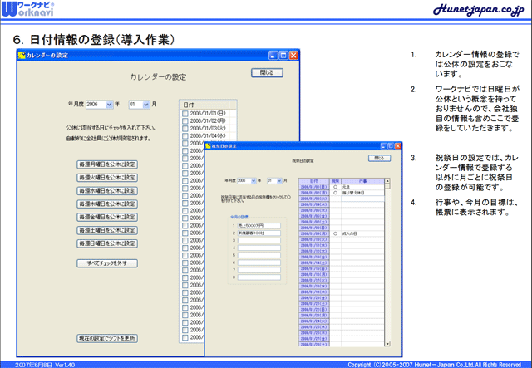Check the 2006/01/01(日) checkbox
This screenshot has height=368, width=532.
pyautogui.click(x=185, y=114)
